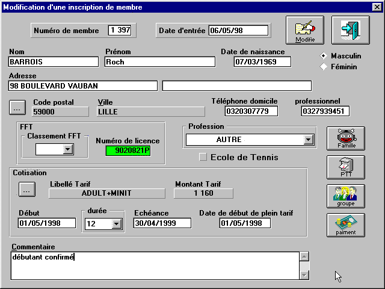Click the Date d'entrée field

click(238, 31)
